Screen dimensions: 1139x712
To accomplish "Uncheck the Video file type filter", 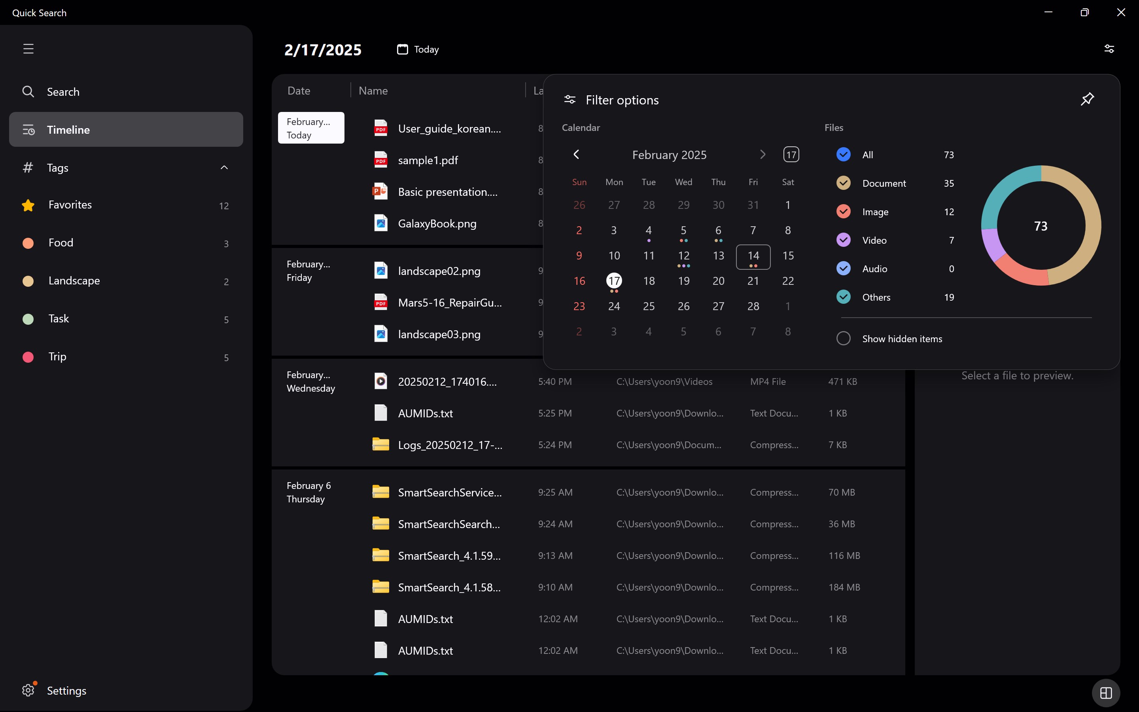I will [x=843, y=240].
